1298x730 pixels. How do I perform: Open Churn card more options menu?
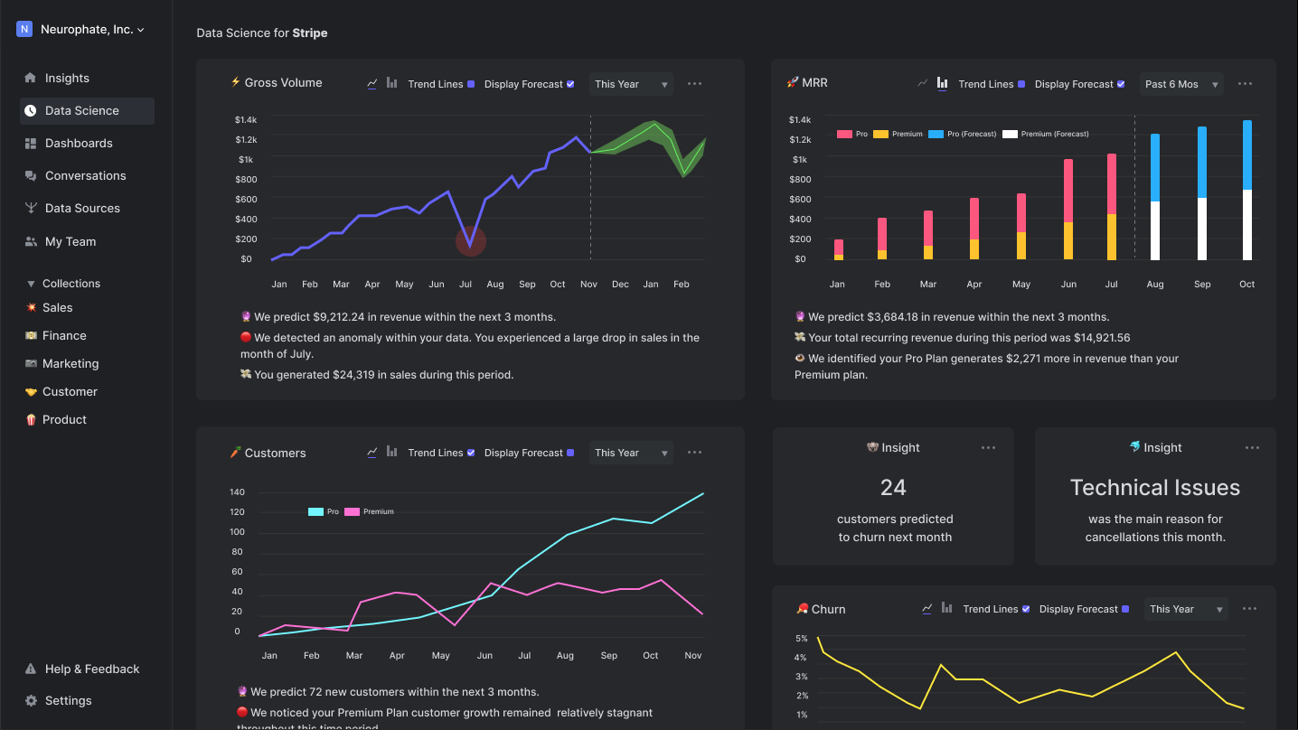[1249, 608]
